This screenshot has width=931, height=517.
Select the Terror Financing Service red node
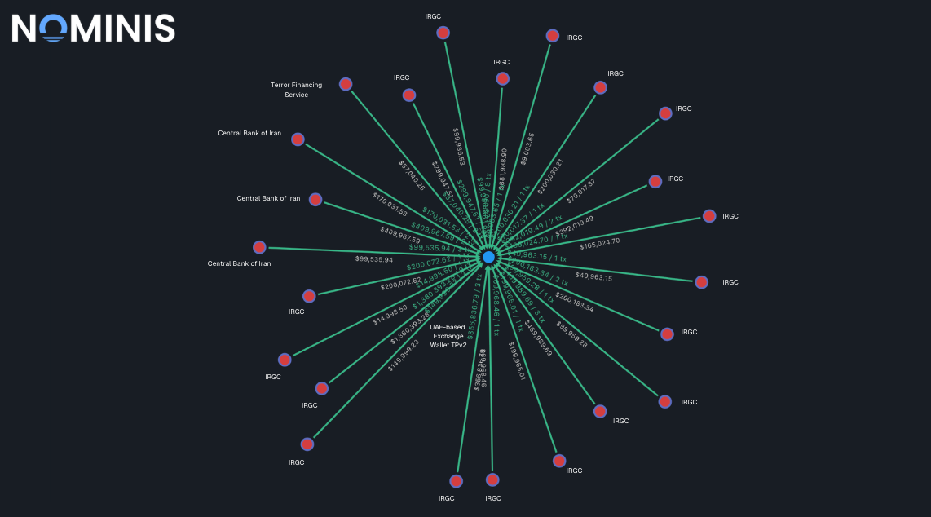click(x=346, y=84)
